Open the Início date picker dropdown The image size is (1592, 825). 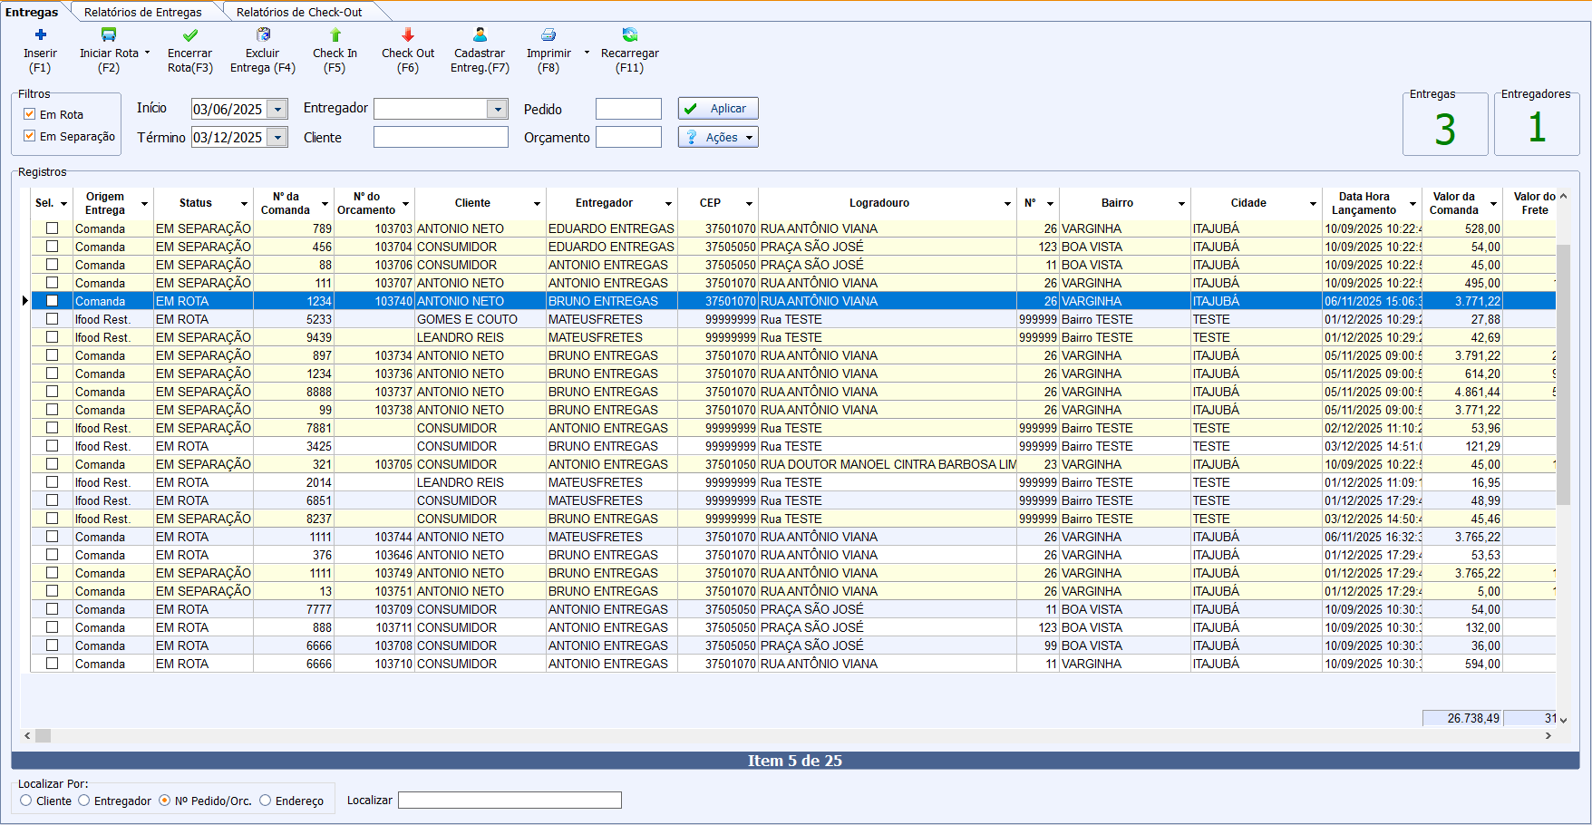tap(277, 110)
